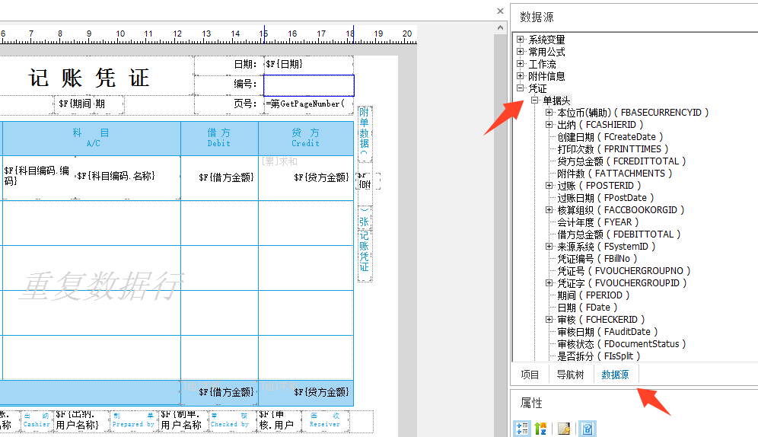Select 是否拆分 (FIsSplit) field
The width and height of the screenshot is (758, 437).
click(598, 356)
